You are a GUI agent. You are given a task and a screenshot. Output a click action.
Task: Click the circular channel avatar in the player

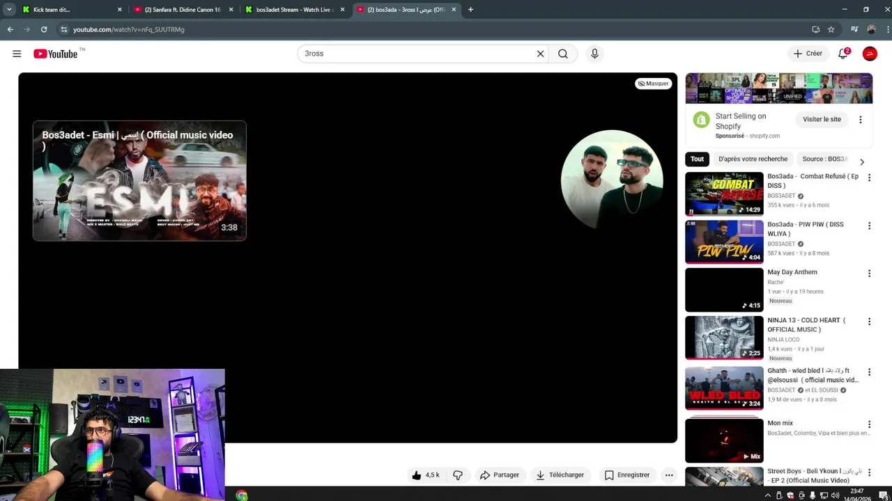(612, 180)
